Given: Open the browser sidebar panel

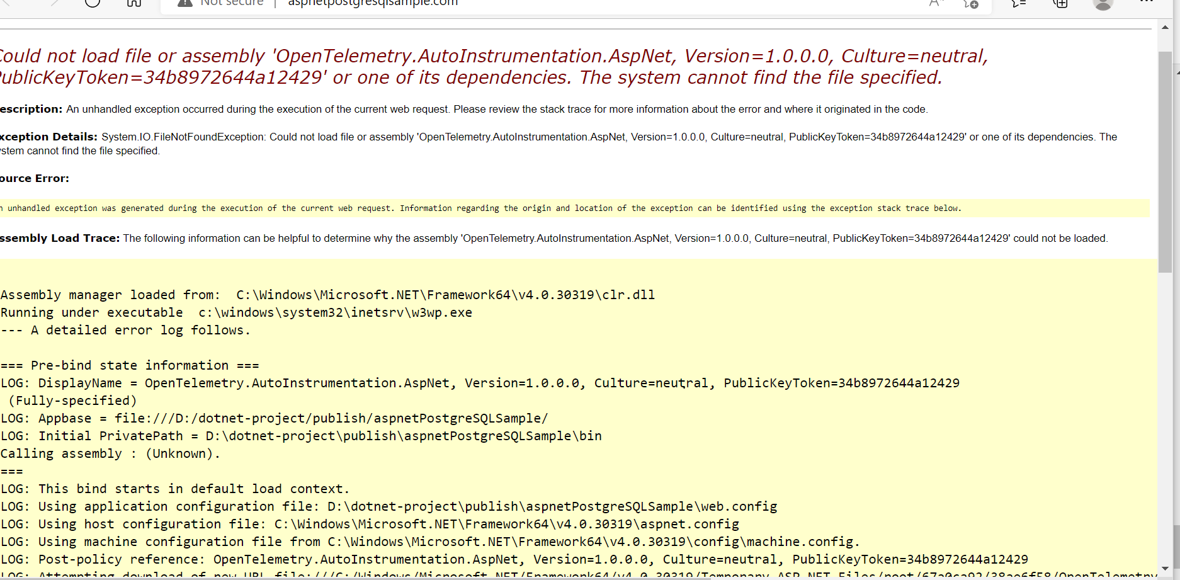Looking at the screenshot, I should click(1018, 4).
